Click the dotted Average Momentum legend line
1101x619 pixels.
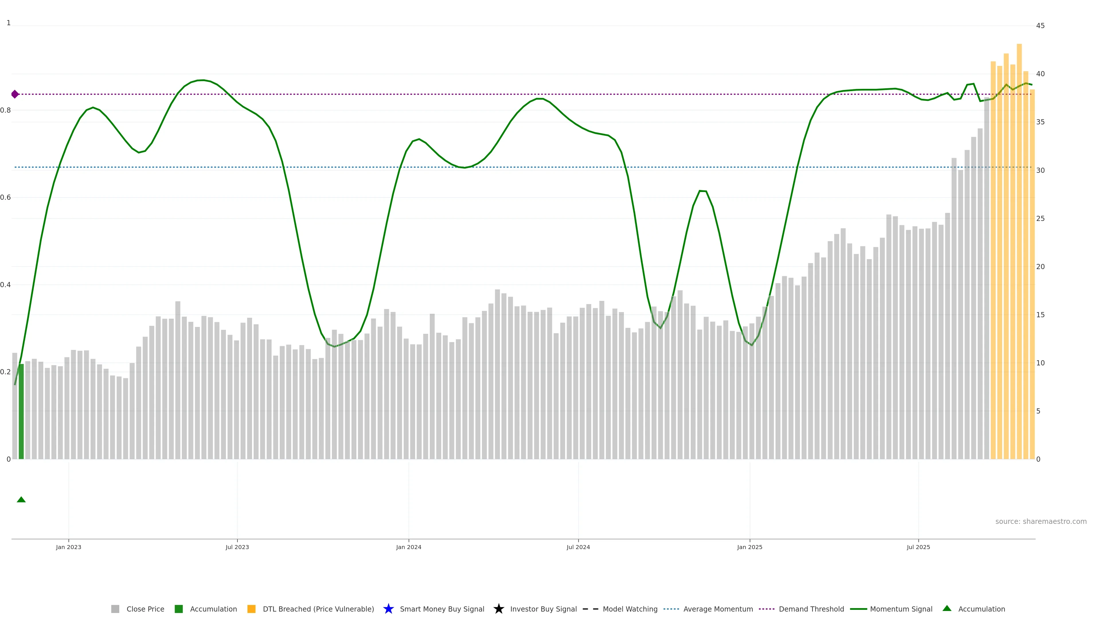[x=671, y=609]
